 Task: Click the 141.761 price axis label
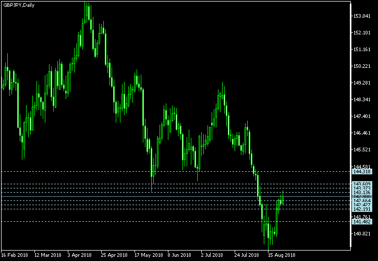tap(362, 217)
